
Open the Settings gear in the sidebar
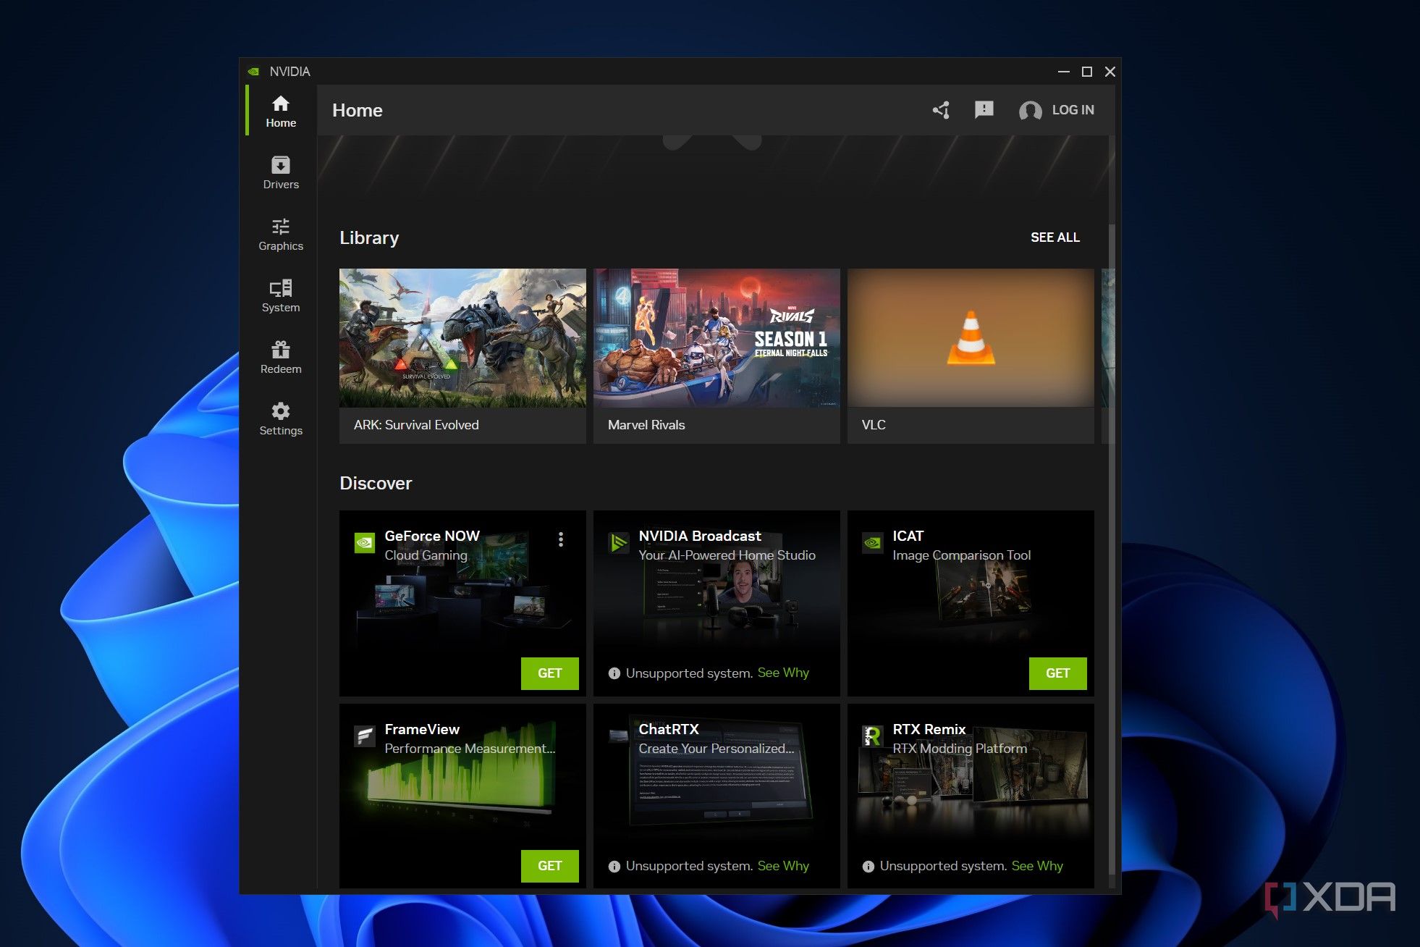[x=281, y=412]
